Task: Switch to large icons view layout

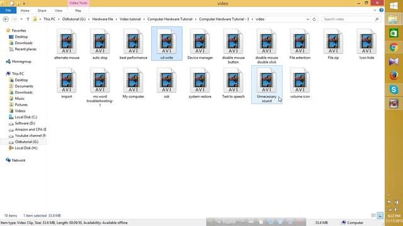Action: click(x=380, y=215)
